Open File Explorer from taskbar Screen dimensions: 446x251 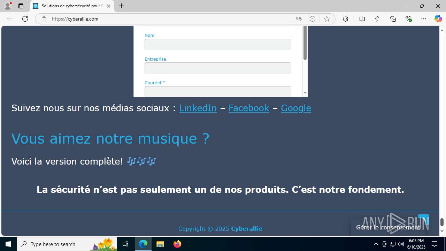160,244
